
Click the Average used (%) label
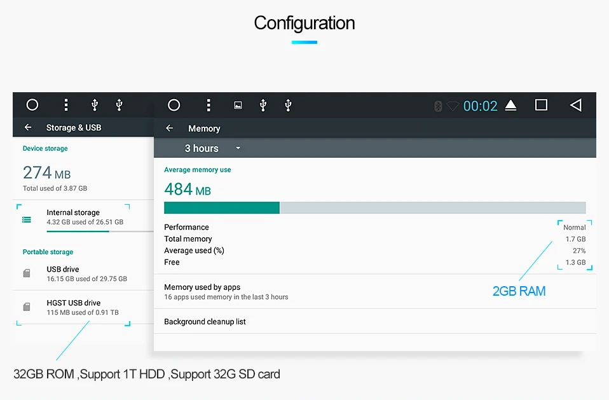coord(194,251)
